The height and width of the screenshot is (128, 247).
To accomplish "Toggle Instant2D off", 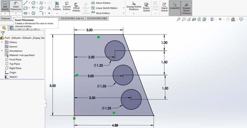I will point(174,6).
